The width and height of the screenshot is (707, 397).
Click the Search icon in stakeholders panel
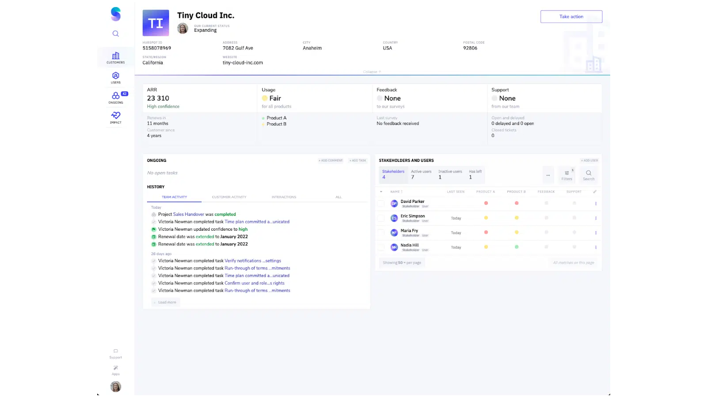coord(589,175)
